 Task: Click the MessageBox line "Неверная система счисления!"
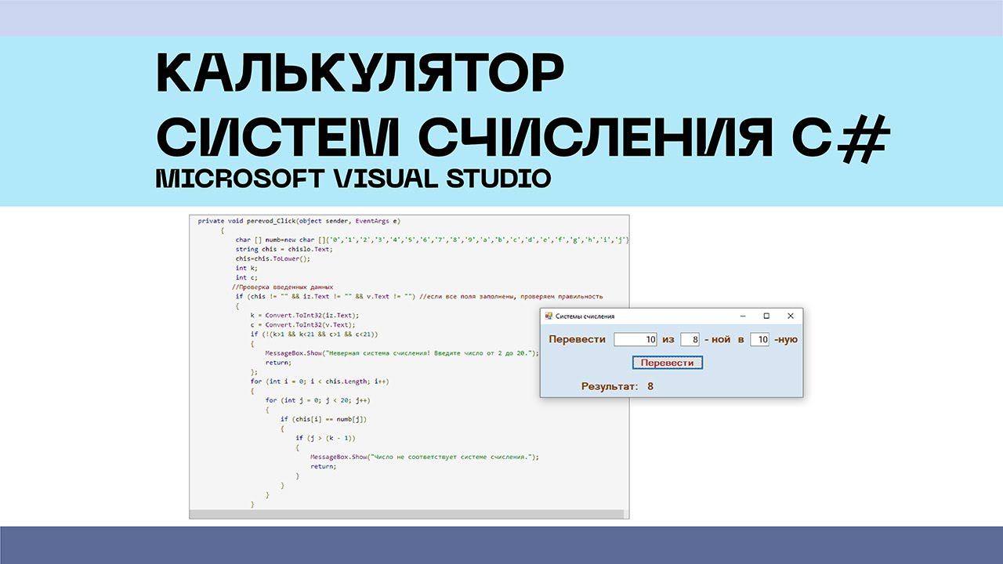coord(403,352)
